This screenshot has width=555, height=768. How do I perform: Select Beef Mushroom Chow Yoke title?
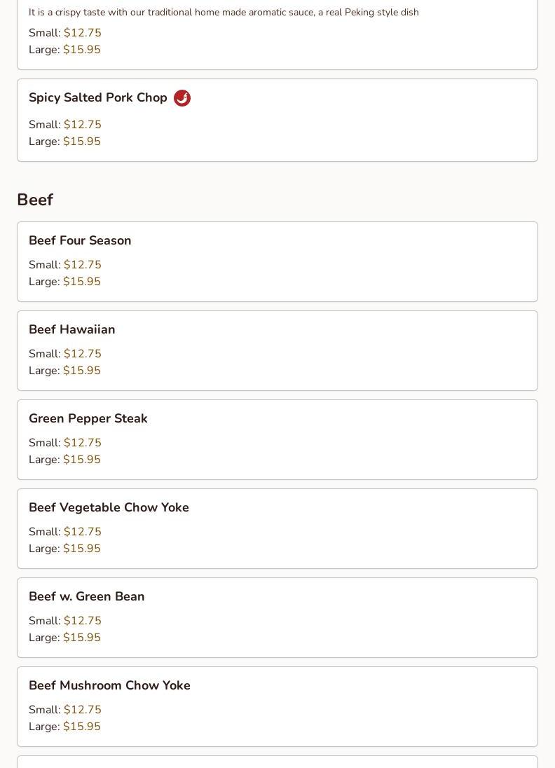click(x=109, y=685)
